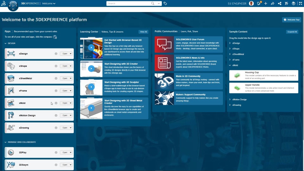The width and height of the screenshot is (304, 171).
Task: Click the xDesign app icon
Action: [11, 54]
